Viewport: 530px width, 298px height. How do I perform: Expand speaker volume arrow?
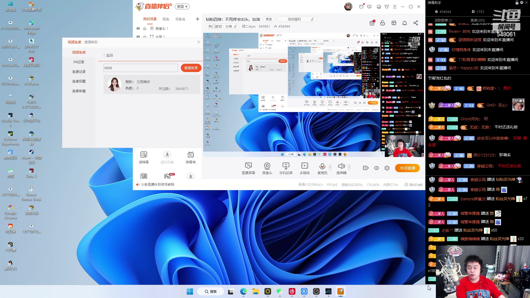pyautogui.click(x=349, y=167)
